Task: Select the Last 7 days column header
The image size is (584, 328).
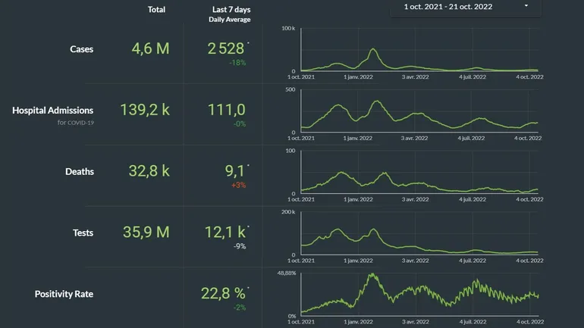Action: (231, 10)
